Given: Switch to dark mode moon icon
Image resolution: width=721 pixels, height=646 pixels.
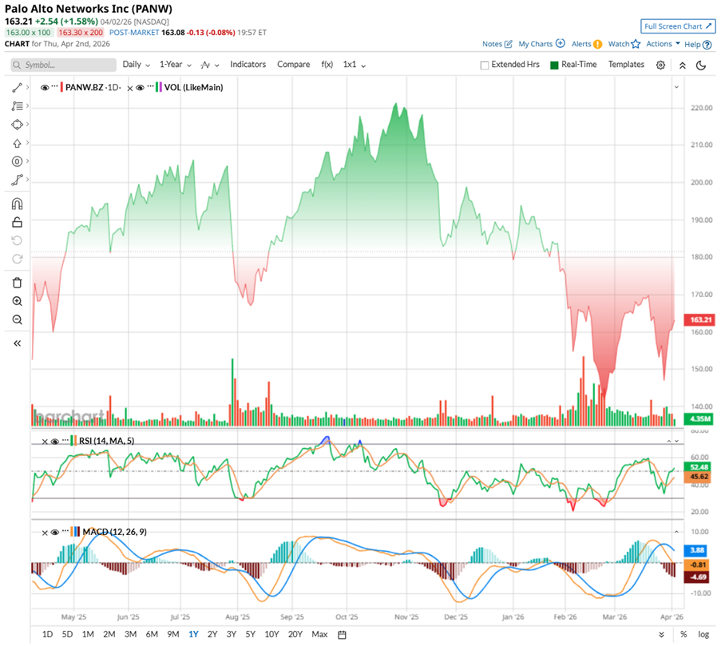Looking at the screenshot, I should 701,65.
